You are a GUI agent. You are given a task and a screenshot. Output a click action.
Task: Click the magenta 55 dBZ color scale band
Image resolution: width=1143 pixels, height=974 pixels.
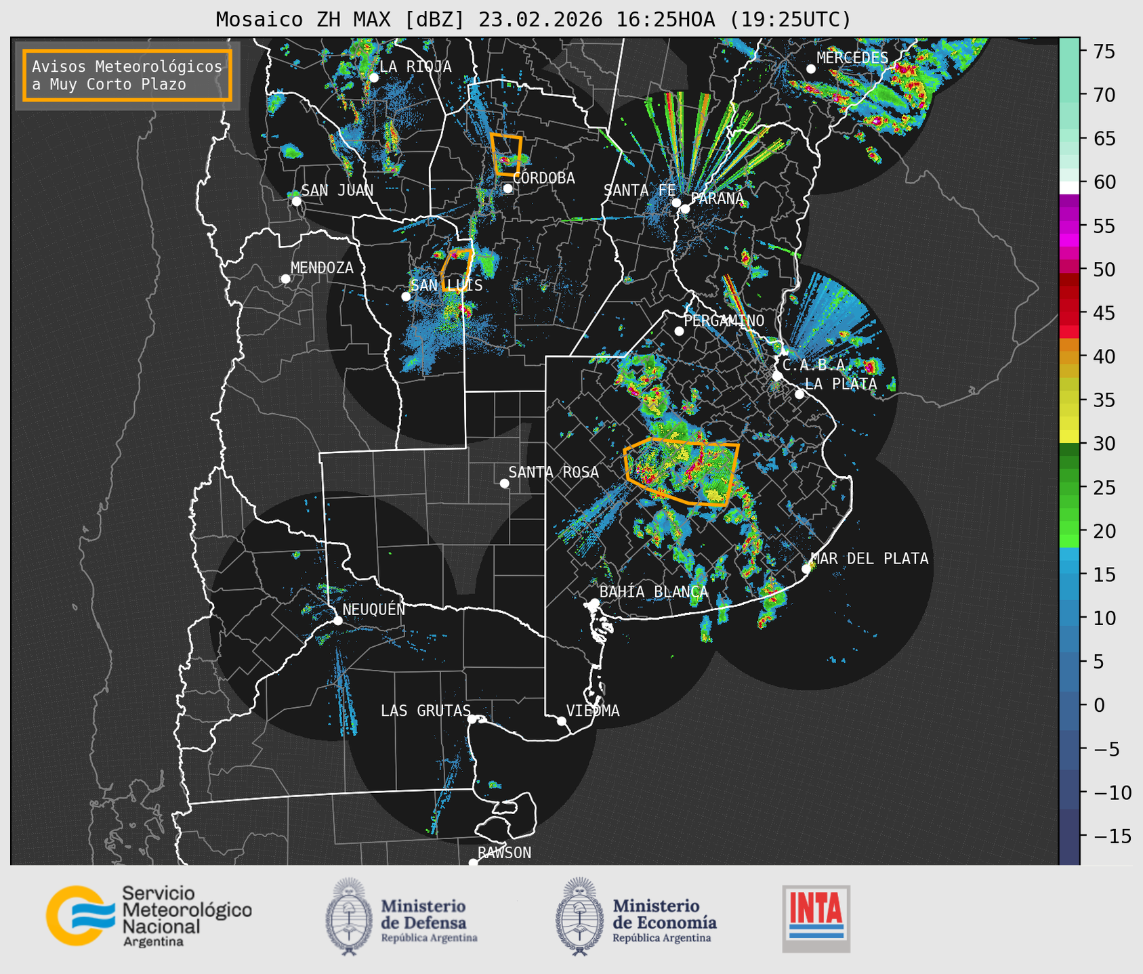(x=1069, y=226)
